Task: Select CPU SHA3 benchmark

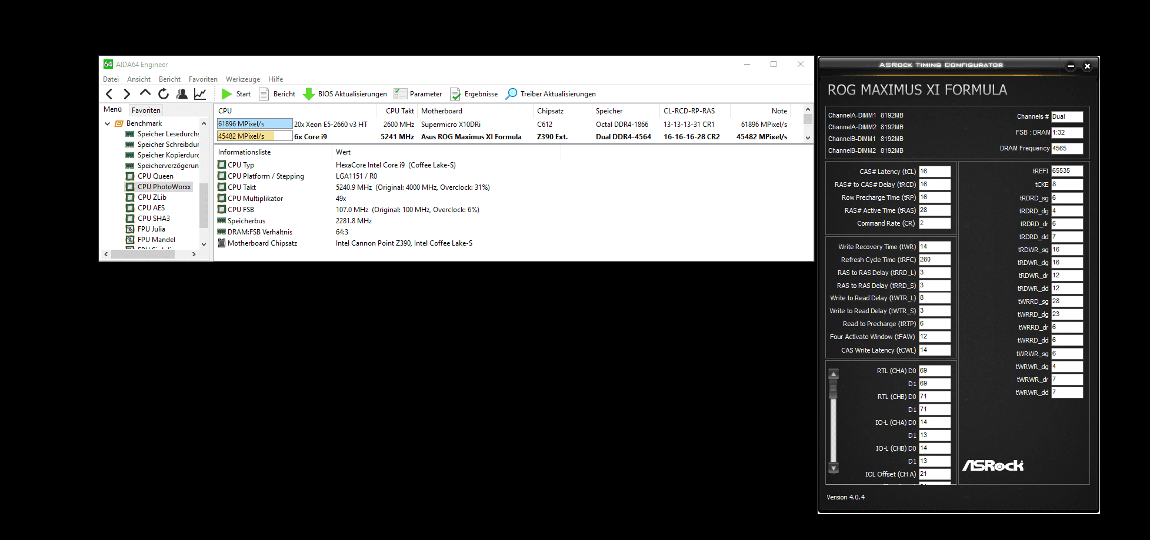Action: coord(148,219)
